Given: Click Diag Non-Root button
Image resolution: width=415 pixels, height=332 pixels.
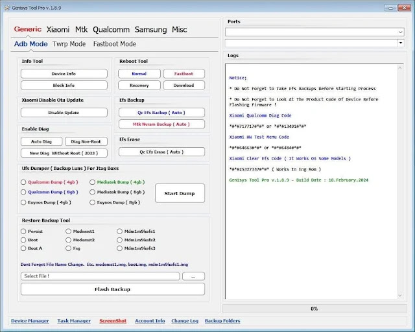Looking at the screenshot, I should [x=86, y=141].
